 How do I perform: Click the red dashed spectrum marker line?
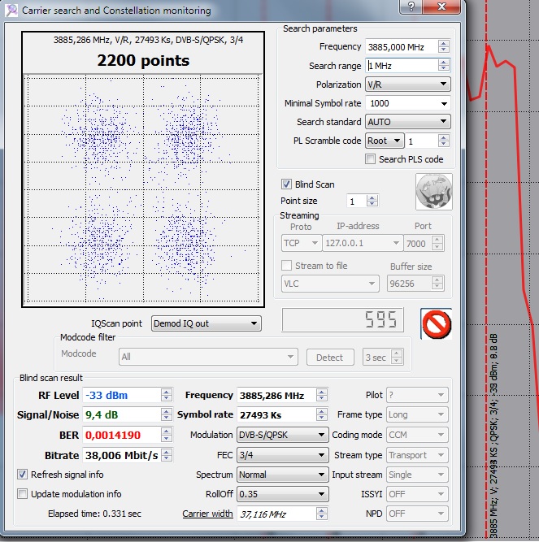point(486,270)
